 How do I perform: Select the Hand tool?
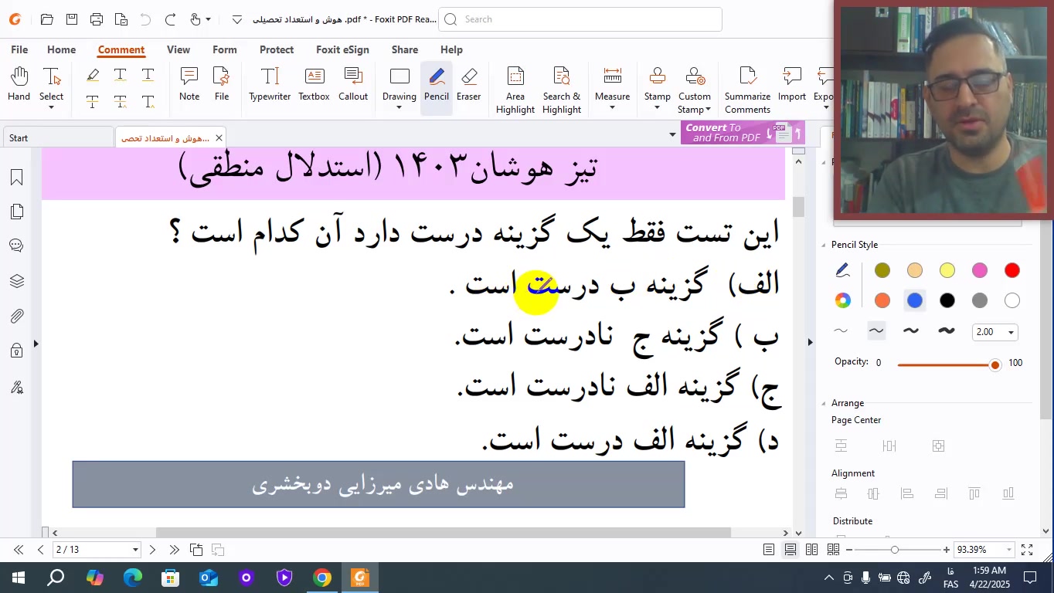(19, 84)
